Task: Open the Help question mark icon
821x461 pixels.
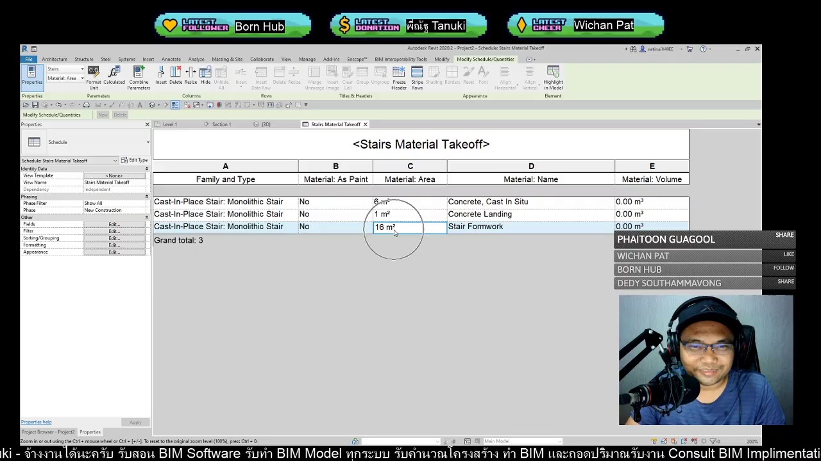Action: click(x=703, y=49)
